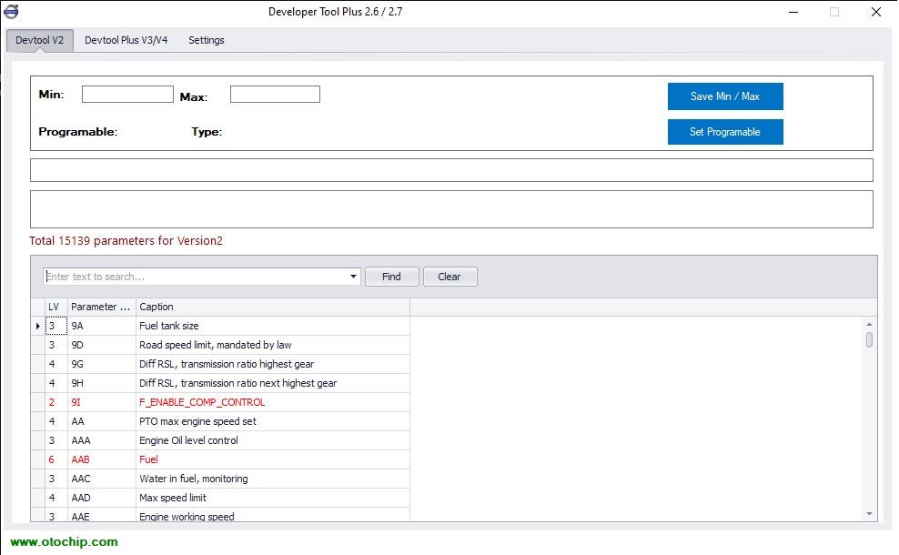Focus the search text box
The width and height of the screenshot is (899, 555).
click(195, 277)
